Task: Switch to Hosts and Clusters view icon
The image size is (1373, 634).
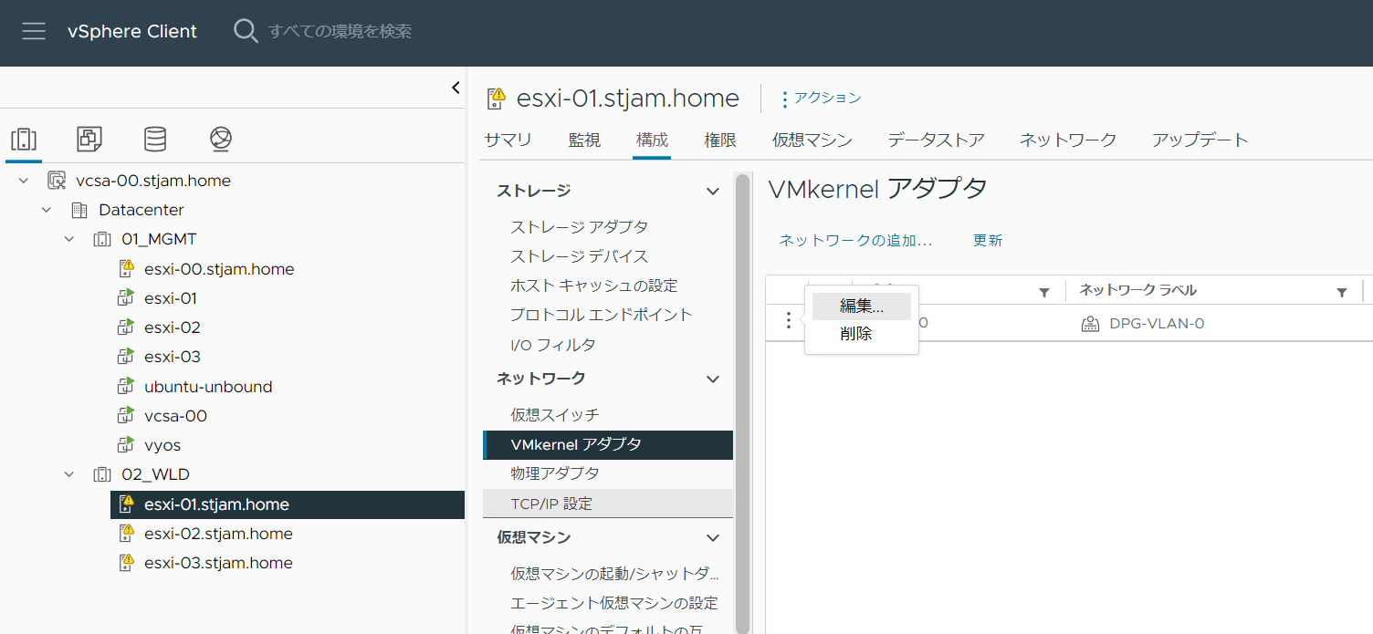Action: (x=24, y=139)
